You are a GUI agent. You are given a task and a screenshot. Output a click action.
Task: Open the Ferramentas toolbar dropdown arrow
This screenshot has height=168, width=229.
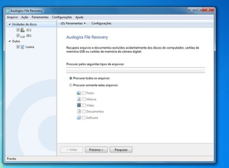(85, 24)
